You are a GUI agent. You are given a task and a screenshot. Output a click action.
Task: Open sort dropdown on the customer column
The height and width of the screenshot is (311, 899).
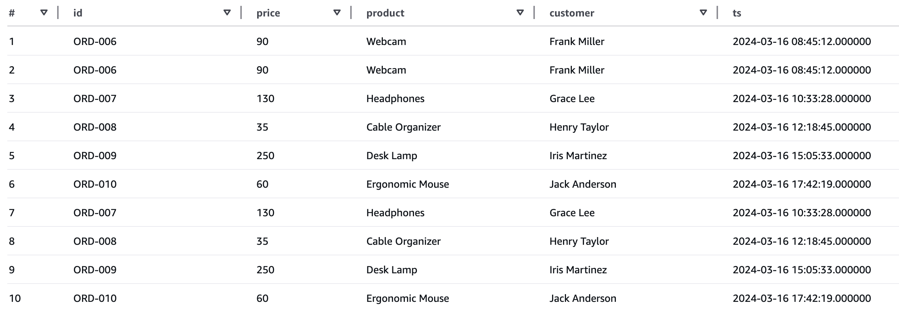pyautogui.click(x=703, y=13)
